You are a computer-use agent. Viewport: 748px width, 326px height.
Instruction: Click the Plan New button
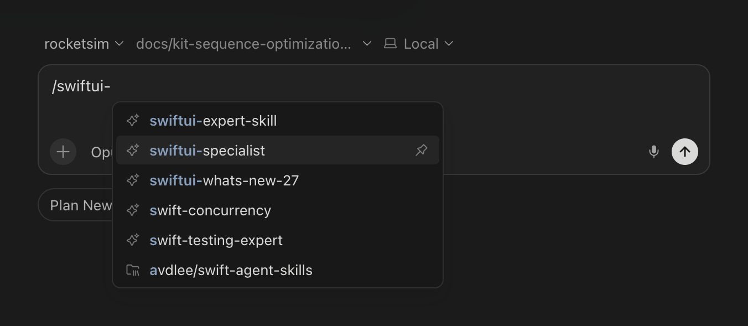[75, 205]
